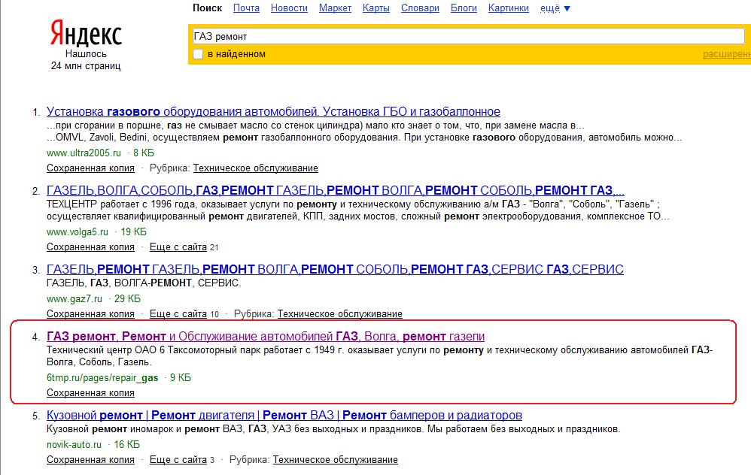Open Блоги service
This screenshot has height=475, width=751.
tap(464, 8)
